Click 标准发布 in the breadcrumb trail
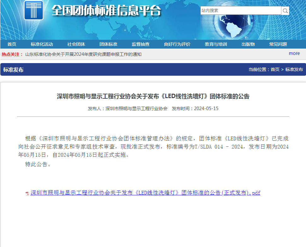The image size is (306, 247). pos(294,69)
